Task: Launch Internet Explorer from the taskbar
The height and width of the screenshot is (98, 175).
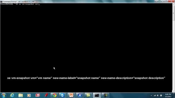Action: (x=12, y=95)
